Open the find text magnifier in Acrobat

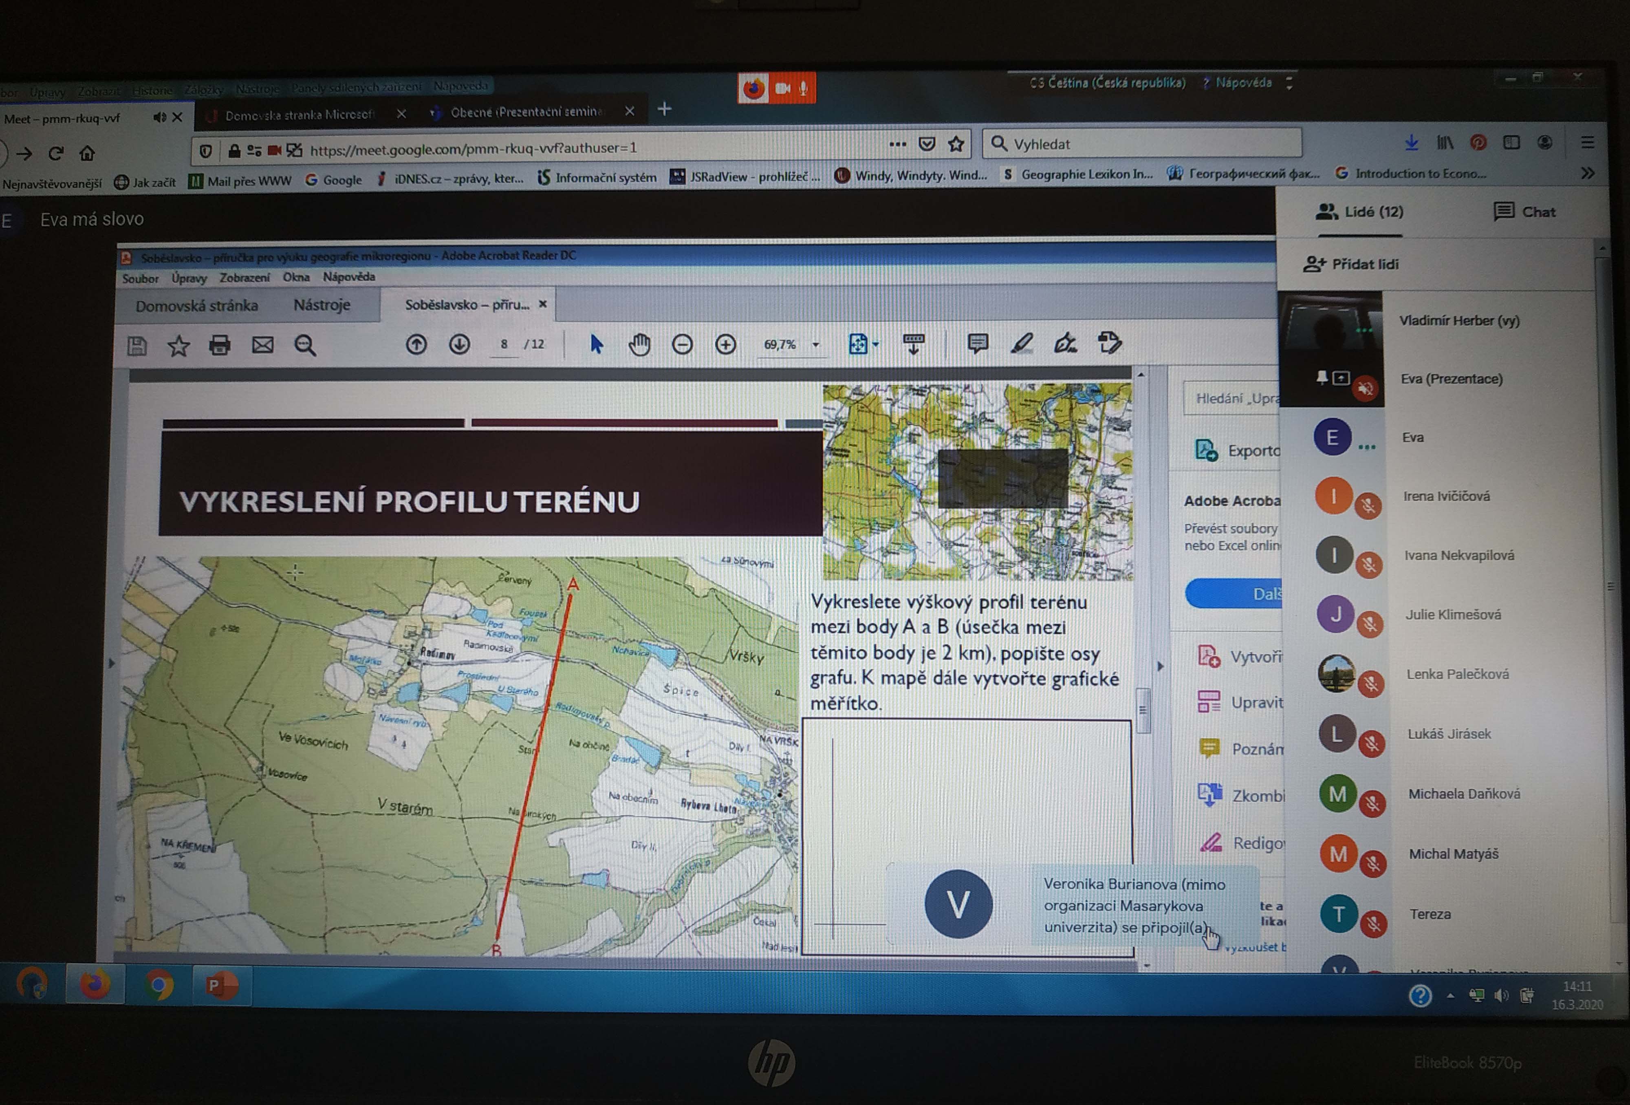pos(305,344)
